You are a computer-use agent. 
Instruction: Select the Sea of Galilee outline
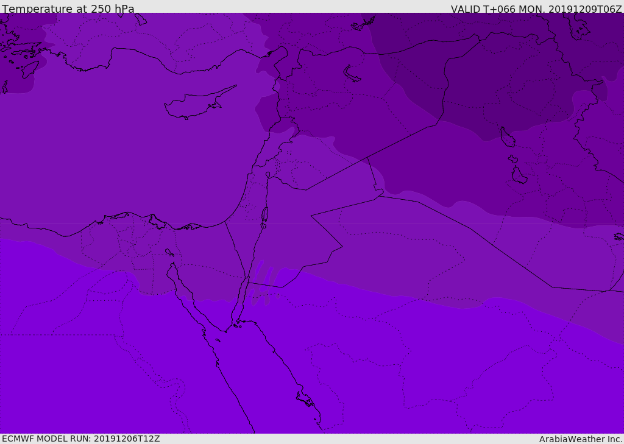268,175
